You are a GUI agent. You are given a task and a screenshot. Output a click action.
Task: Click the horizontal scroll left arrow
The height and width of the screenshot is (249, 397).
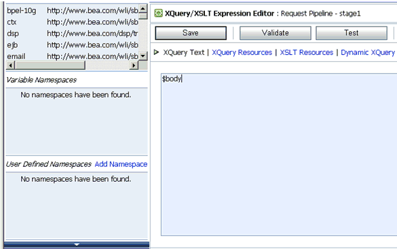coord(10,66)
